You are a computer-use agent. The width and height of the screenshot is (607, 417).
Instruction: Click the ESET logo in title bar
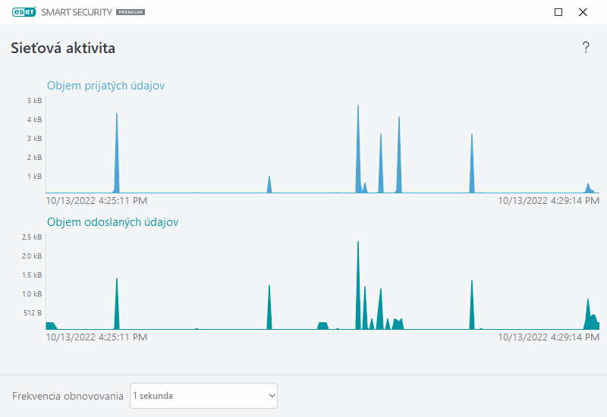point(24,12)
